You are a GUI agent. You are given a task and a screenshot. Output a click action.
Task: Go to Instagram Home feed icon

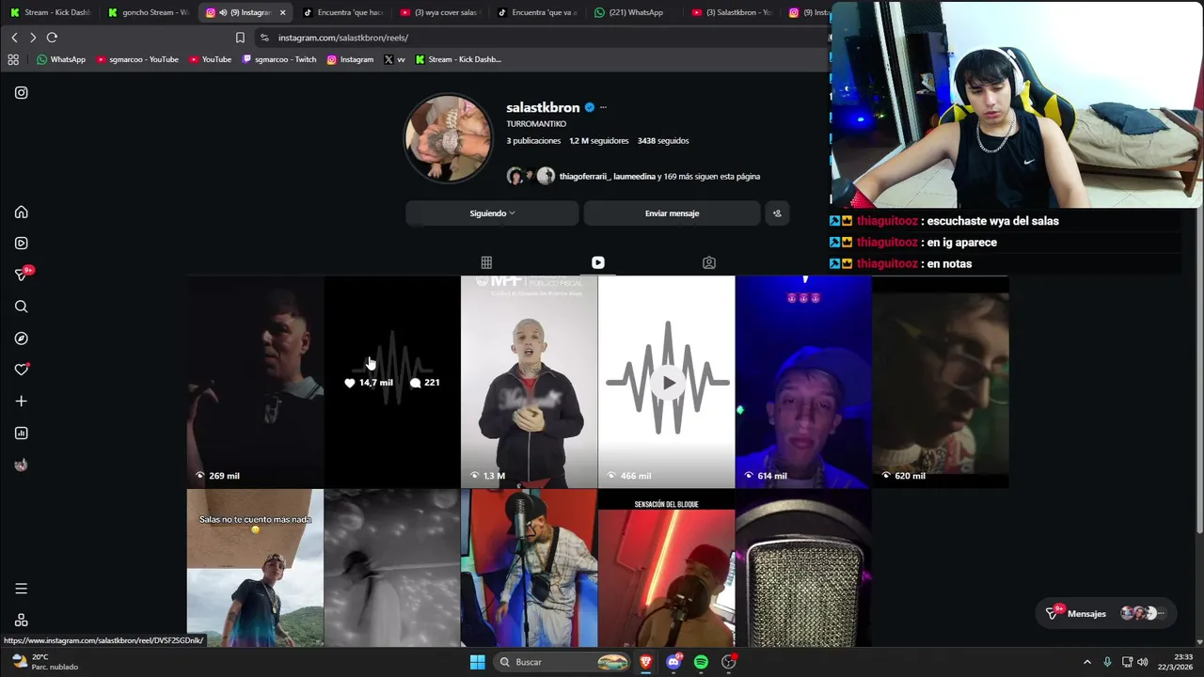(x=21, y=213)
